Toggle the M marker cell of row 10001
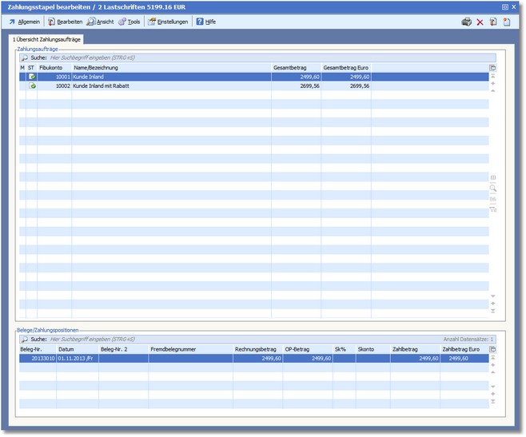The width and height of the screenshot is (526, 437). tap(22, 77)
